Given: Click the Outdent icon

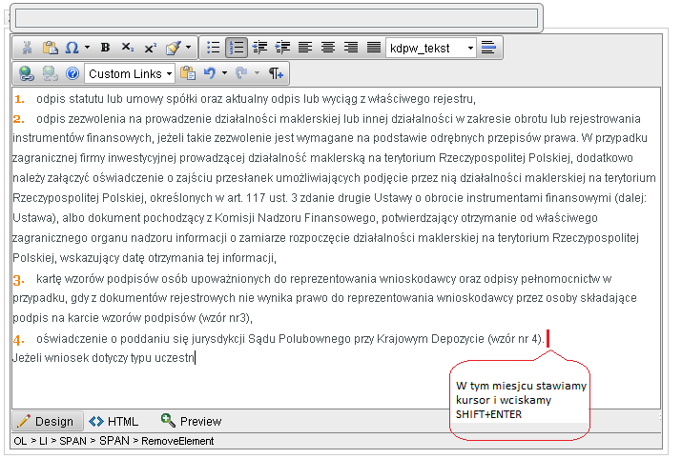Looking at the screenshot, I should point(260,48).
